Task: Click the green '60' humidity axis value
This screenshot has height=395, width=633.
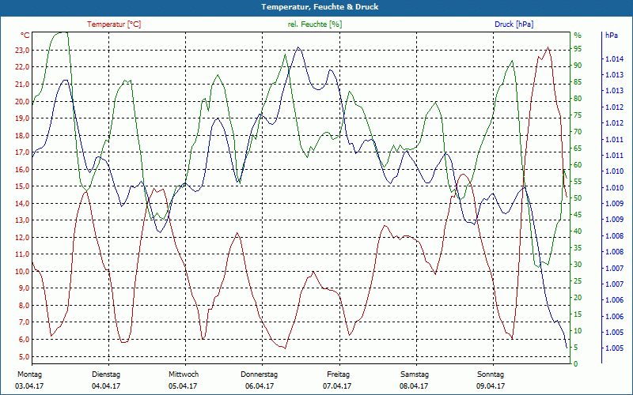Action: pyautogui.click(x=578, y=165)
